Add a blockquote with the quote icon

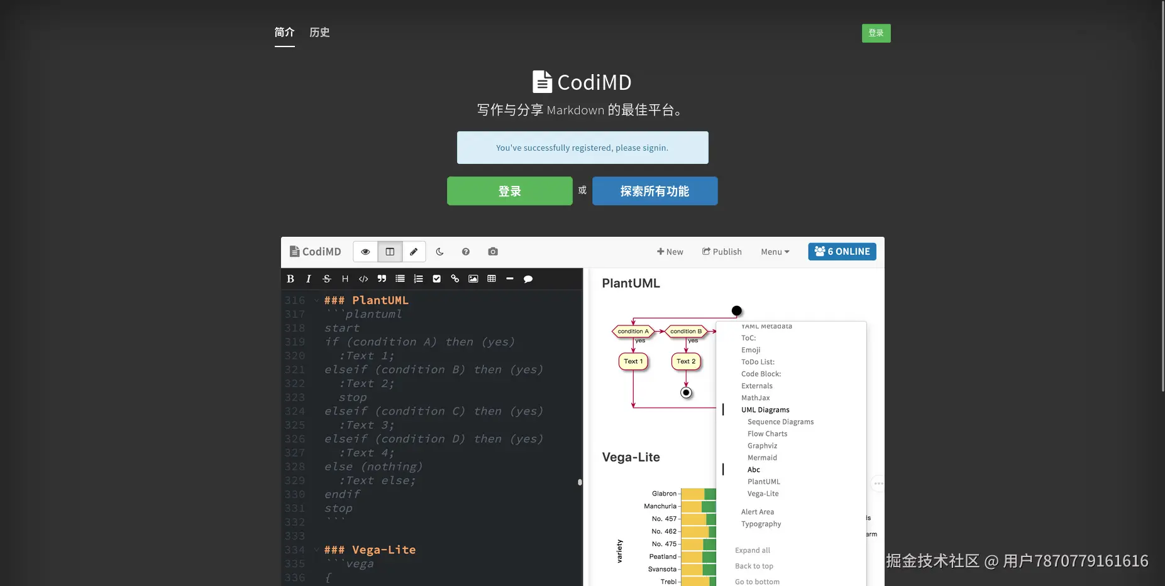click(382, 279)
